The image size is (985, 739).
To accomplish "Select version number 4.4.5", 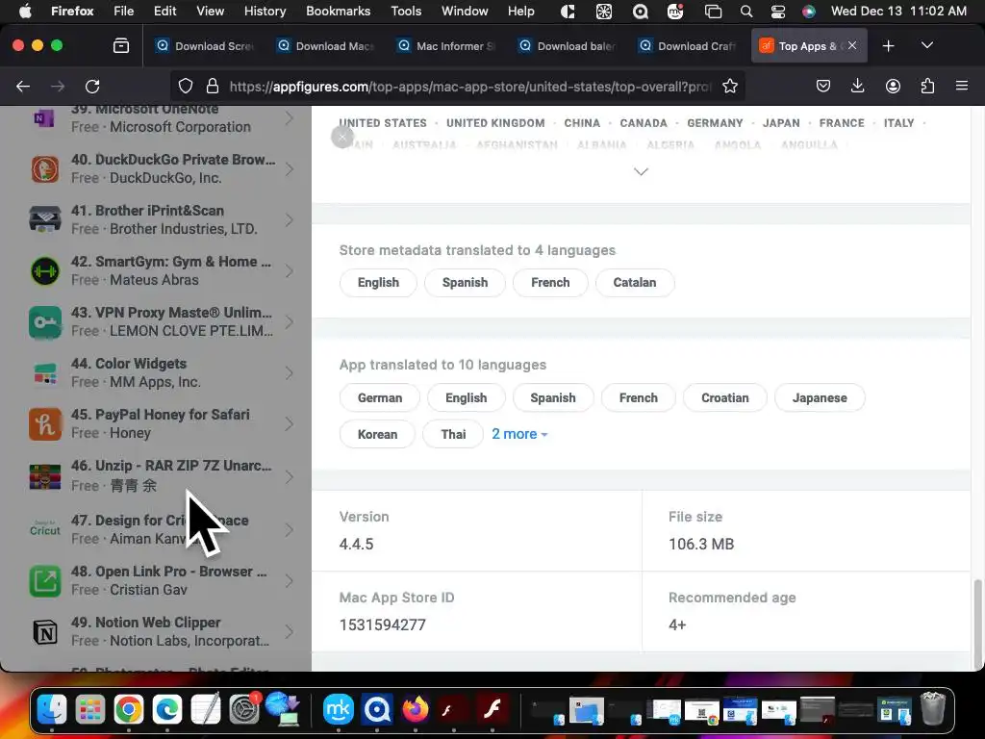I will (x=356, y=545).
